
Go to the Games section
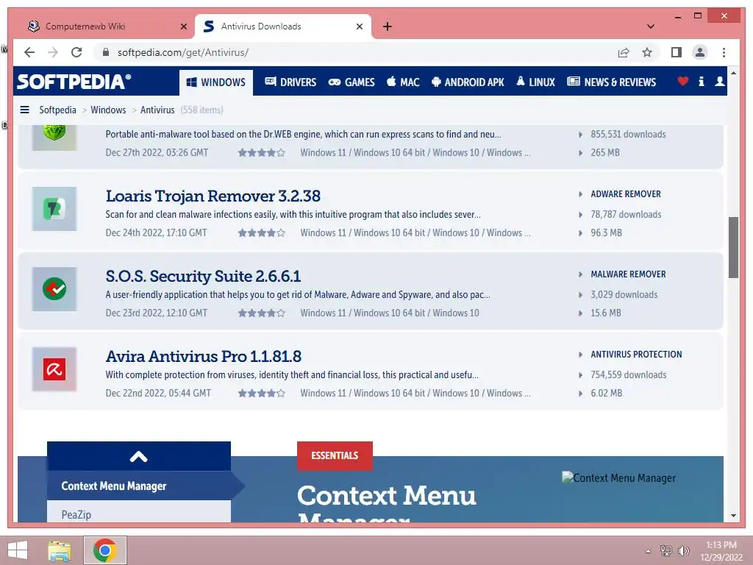351,82
